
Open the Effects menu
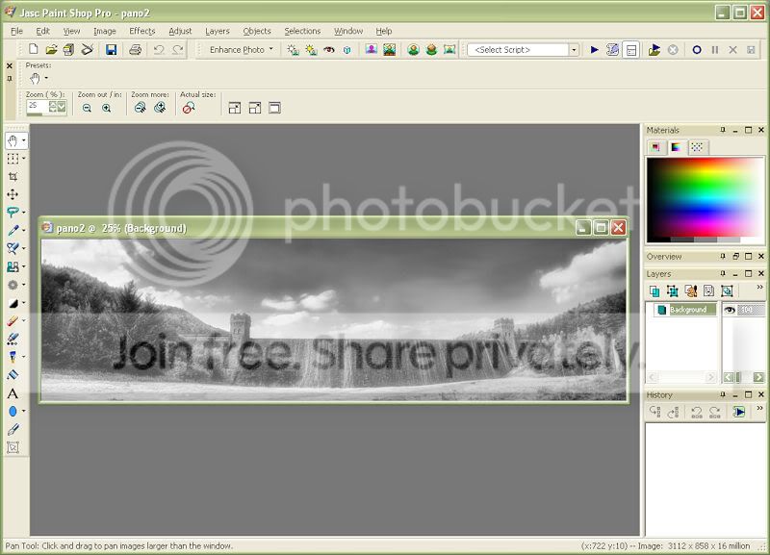(141, 31)
